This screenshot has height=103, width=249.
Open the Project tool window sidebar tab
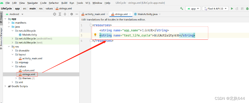point(1,18)
